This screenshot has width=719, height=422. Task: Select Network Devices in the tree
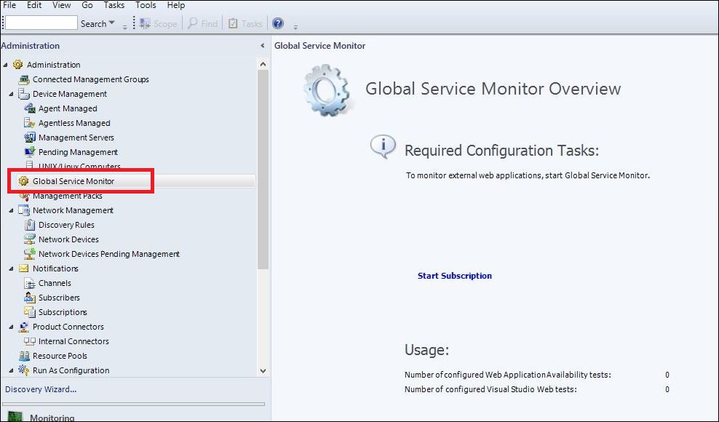pos(69,239)
